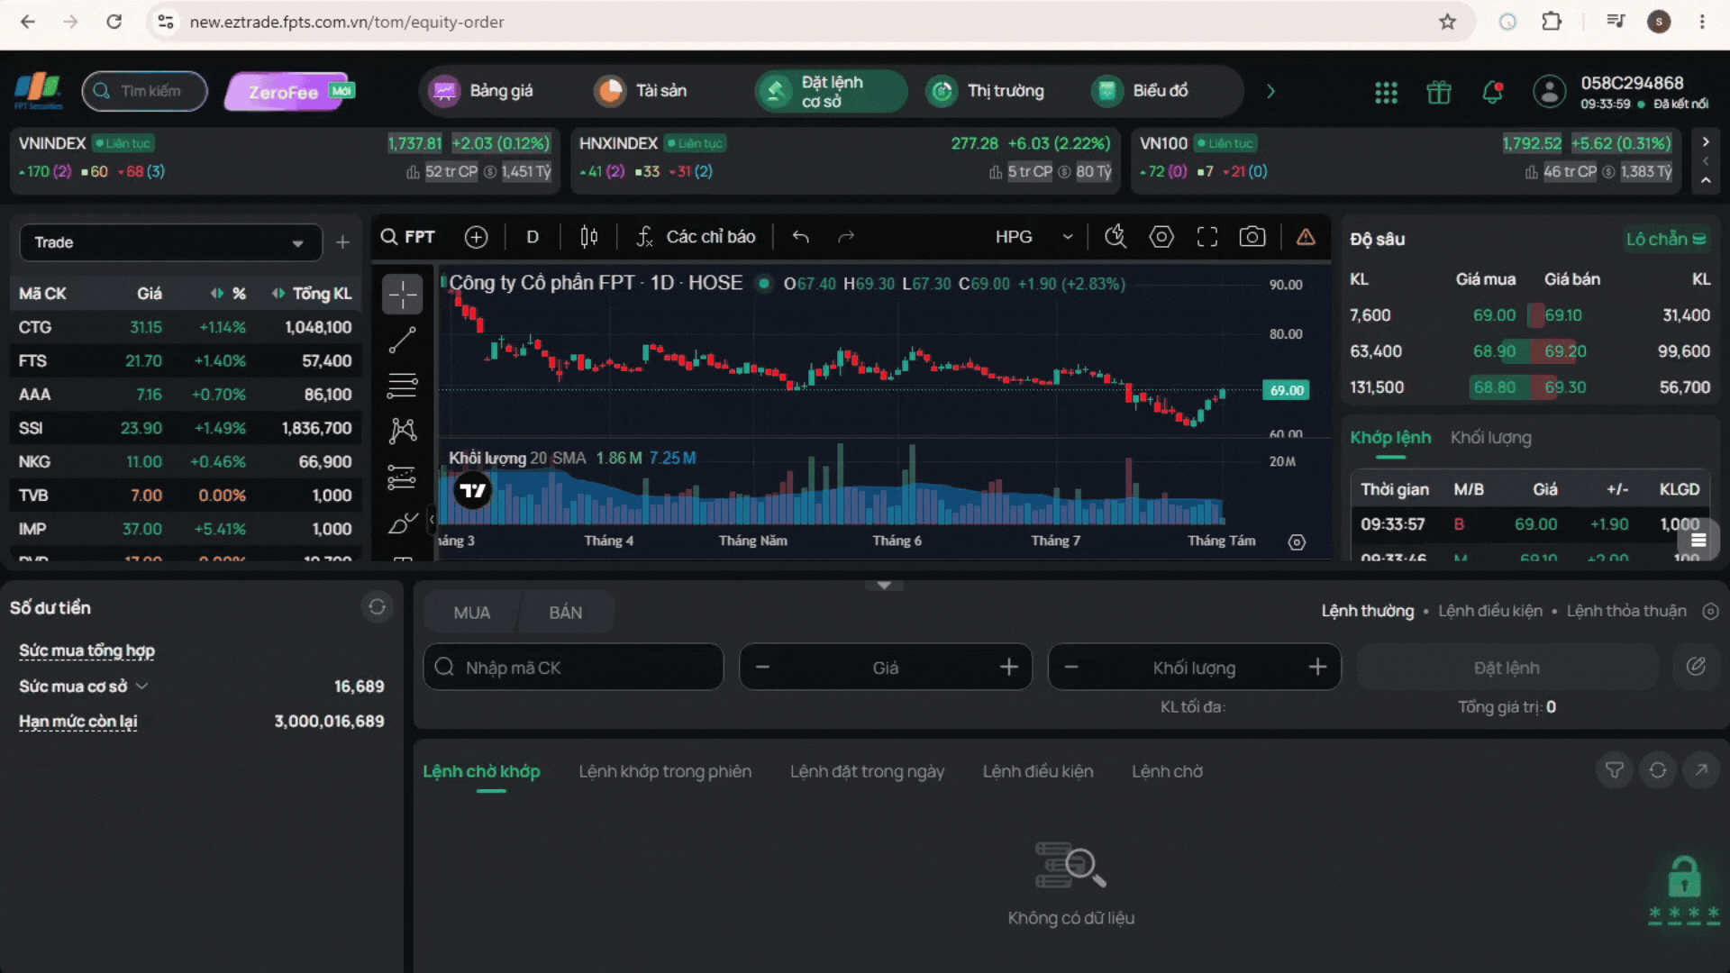Open the Thị trường market page

(x=986, y=91)
